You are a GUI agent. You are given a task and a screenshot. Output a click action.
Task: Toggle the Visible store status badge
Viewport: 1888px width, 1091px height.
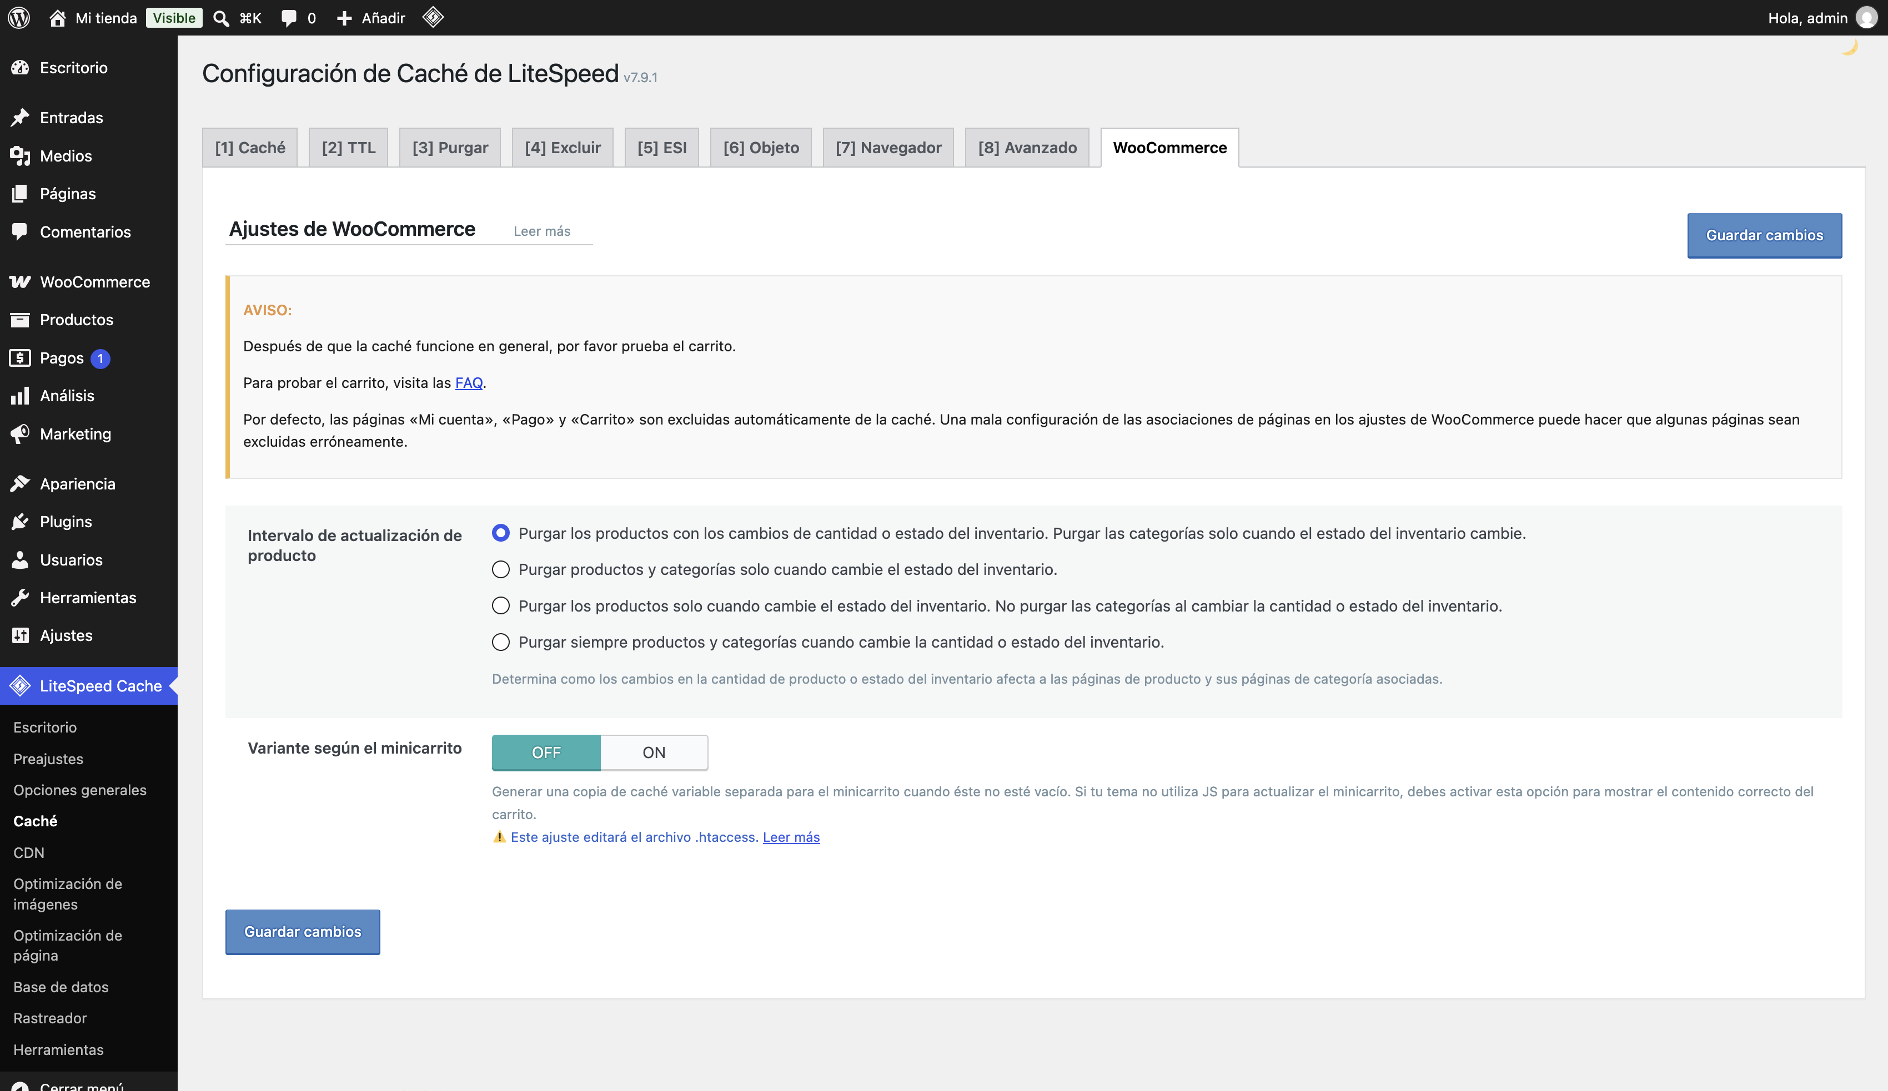(174, 18)
